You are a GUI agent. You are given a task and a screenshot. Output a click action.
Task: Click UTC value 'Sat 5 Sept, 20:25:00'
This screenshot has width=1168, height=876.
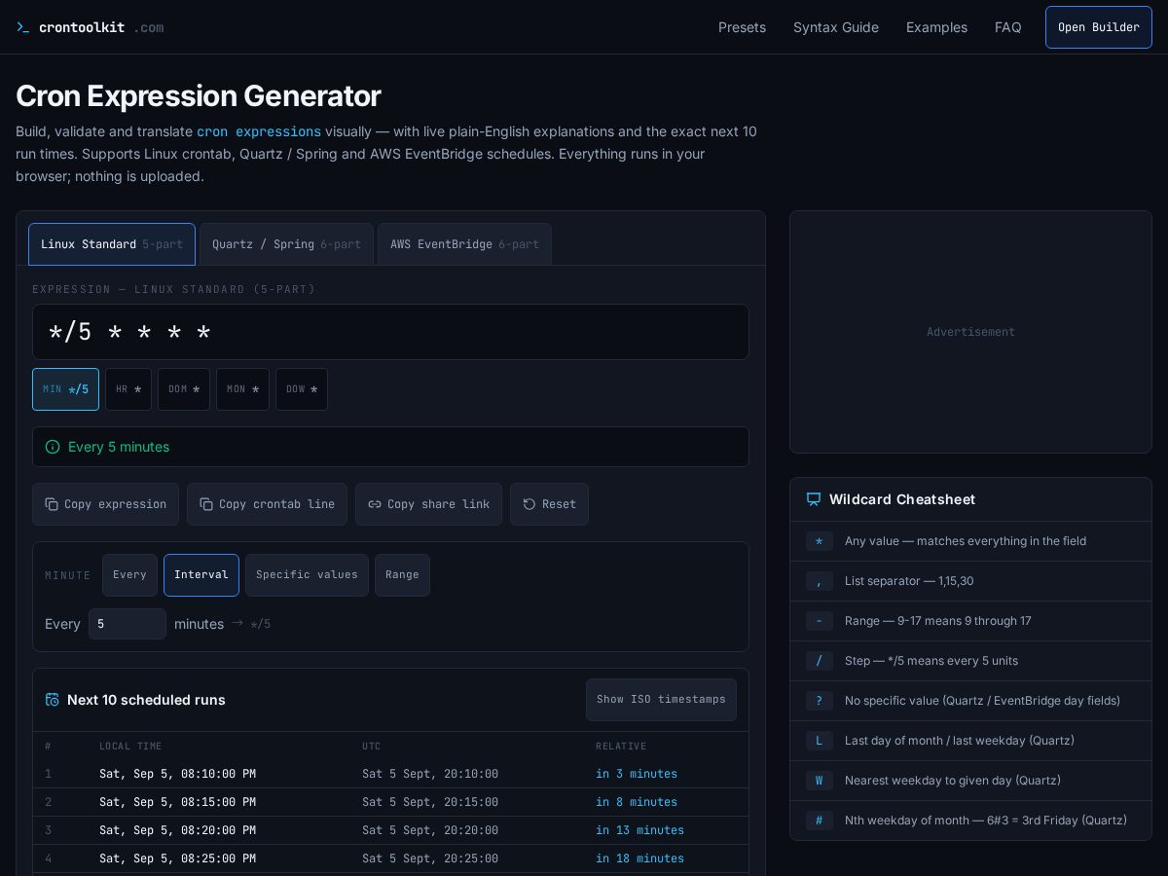(430, 858)
